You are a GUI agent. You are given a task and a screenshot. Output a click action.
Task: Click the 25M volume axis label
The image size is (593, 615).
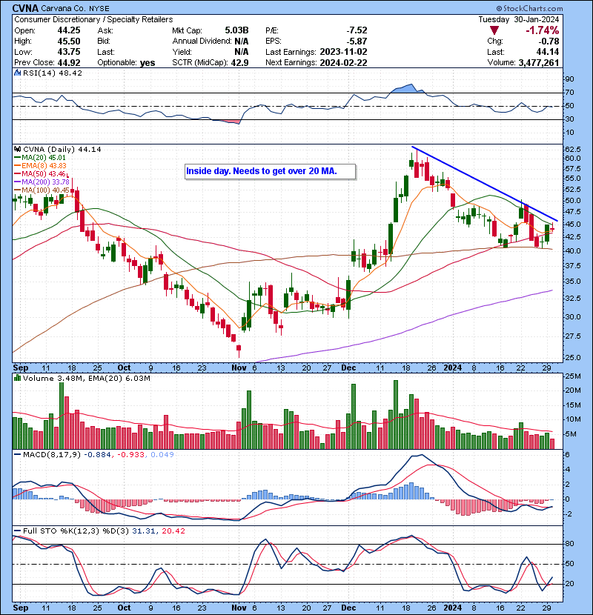[572, 376]
